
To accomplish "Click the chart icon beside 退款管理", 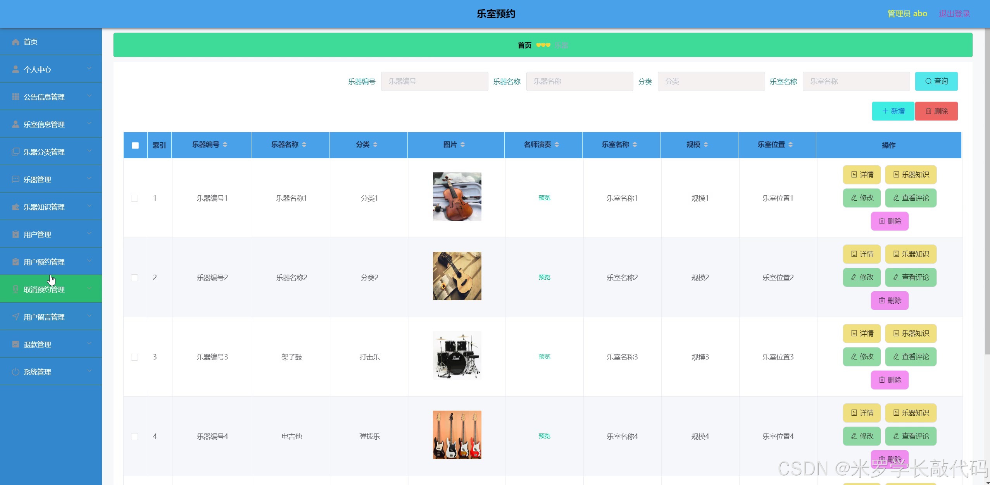I will [x=16, y=344].
